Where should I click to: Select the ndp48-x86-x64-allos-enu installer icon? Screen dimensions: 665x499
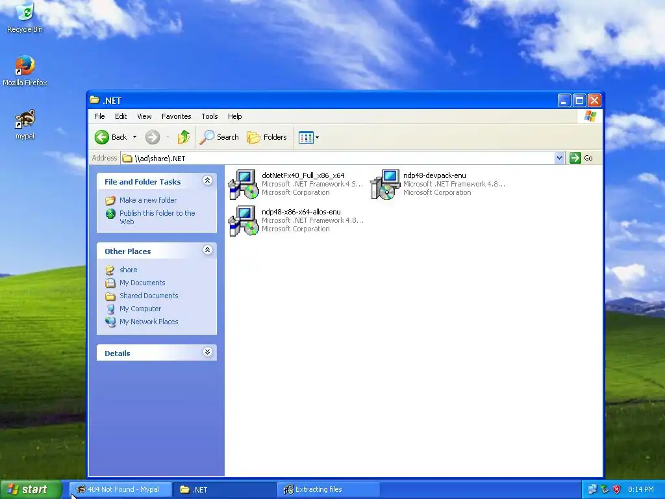pos(244,221)
